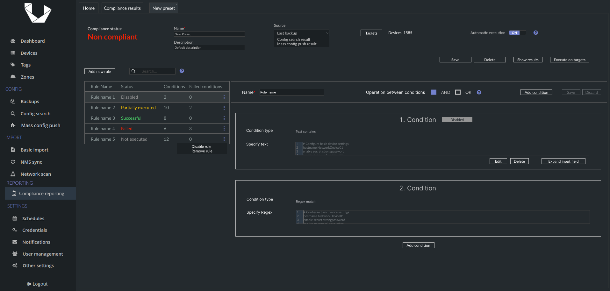Click the rule Discard button
The height and width of the screenshot is (291, 610).
tap(592, 92)
